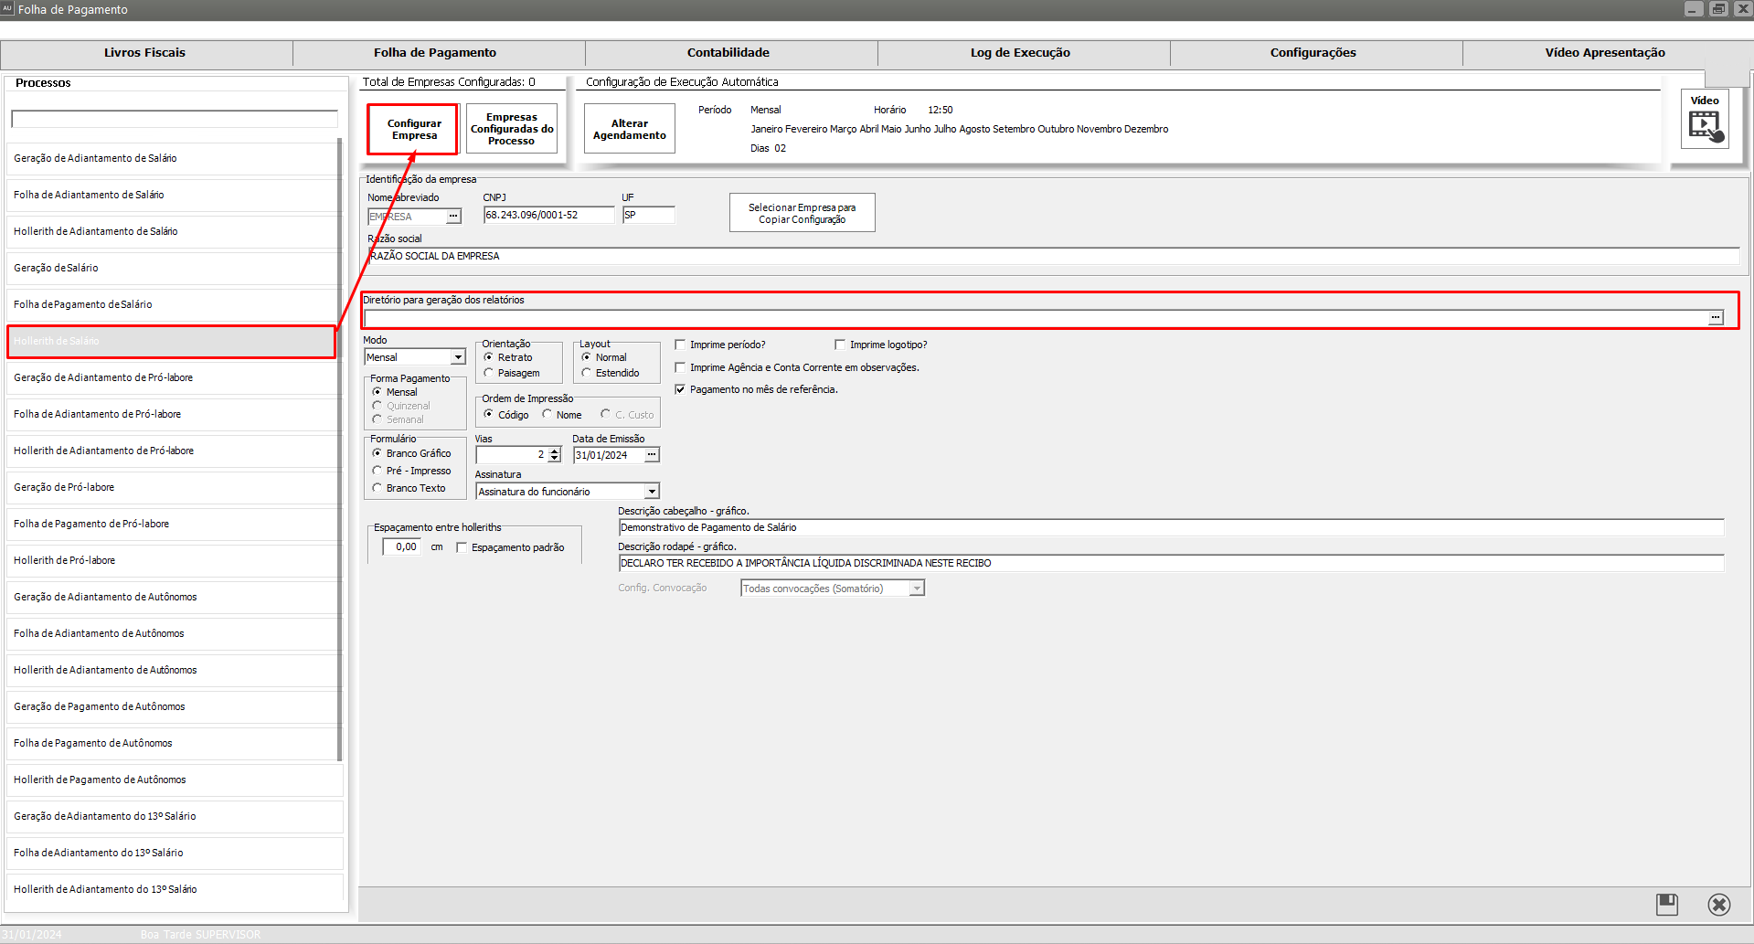Select Hollerith de Adiantamento do 13º Salário
The image size is (1754, 944).
[x=174, y=889]
